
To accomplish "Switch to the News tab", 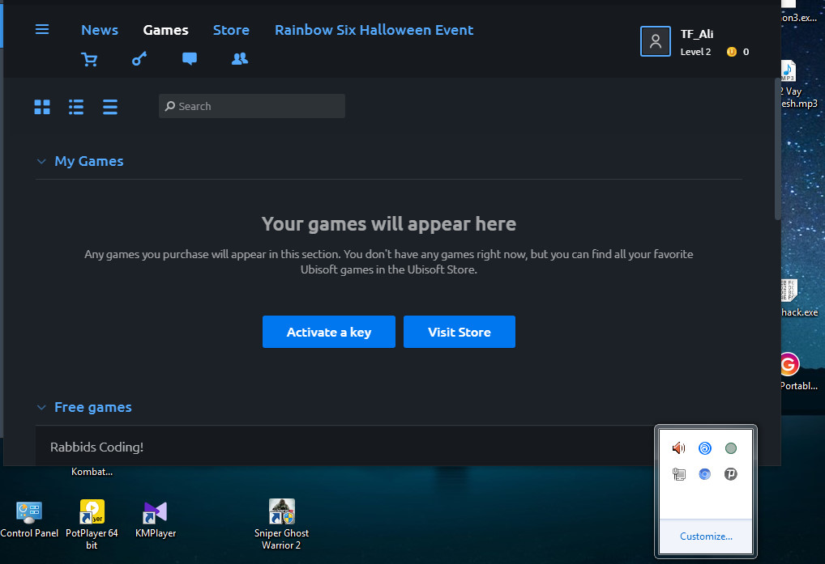I will point(99,29).
